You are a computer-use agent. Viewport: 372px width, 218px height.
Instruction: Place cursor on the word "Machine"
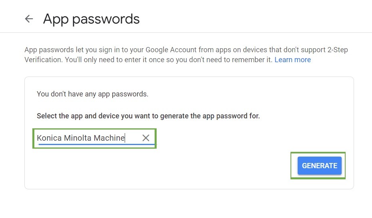tap(109, 138)
